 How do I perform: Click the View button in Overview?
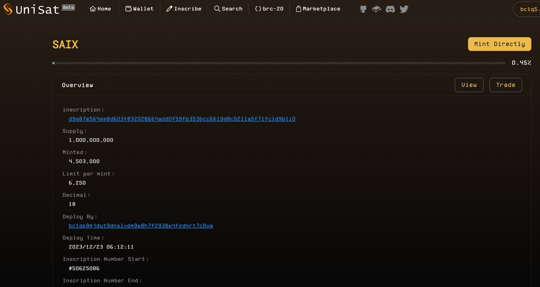469,85
